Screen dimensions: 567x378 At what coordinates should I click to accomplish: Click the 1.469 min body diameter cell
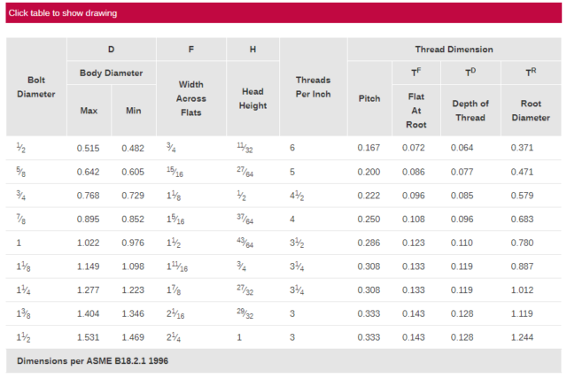(x=133, y=337)
